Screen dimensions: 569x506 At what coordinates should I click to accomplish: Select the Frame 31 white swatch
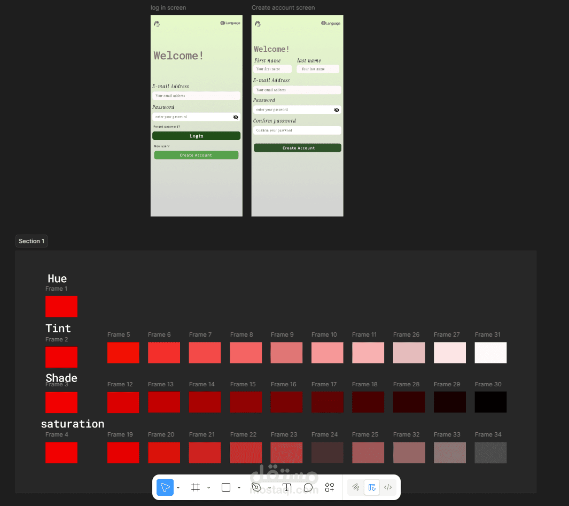coord(490,353)
